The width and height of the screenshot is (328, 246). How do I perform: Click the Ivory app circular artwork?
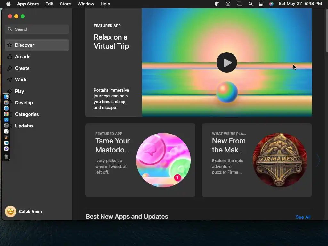(x=163, y=160)
